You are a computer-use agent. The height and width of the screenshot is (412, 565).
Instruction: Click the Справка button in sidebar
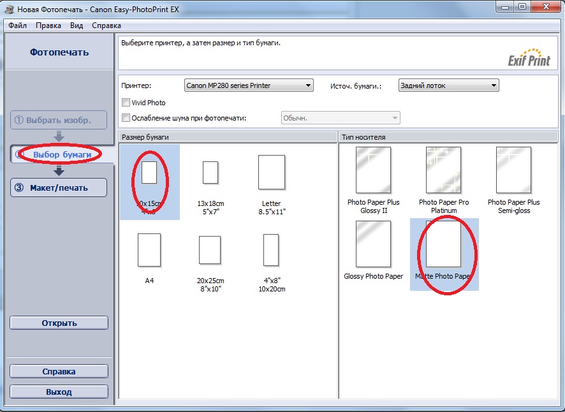coord(59,371)
